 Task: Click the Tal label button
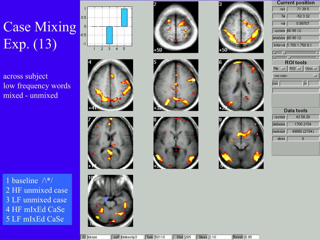click(x=279, y=16)
